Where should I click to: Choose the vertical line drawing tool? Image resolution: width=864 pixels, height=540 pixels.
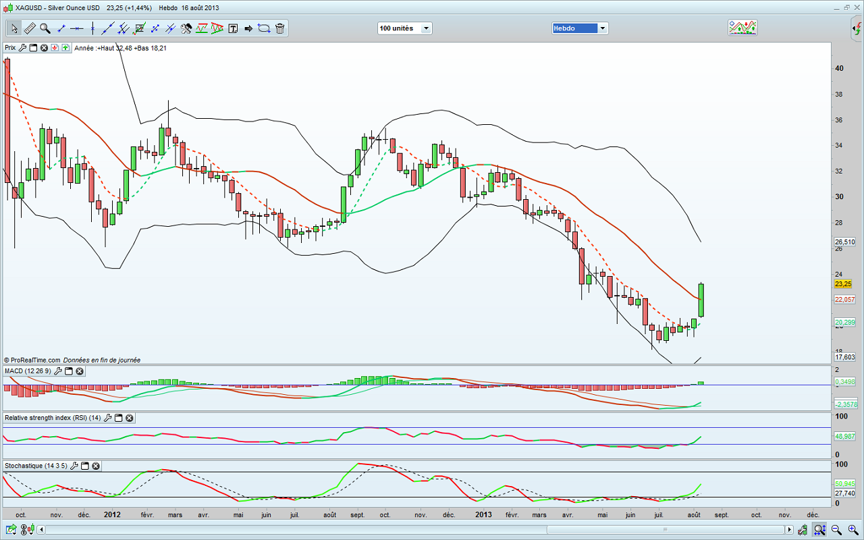(92, 28)
